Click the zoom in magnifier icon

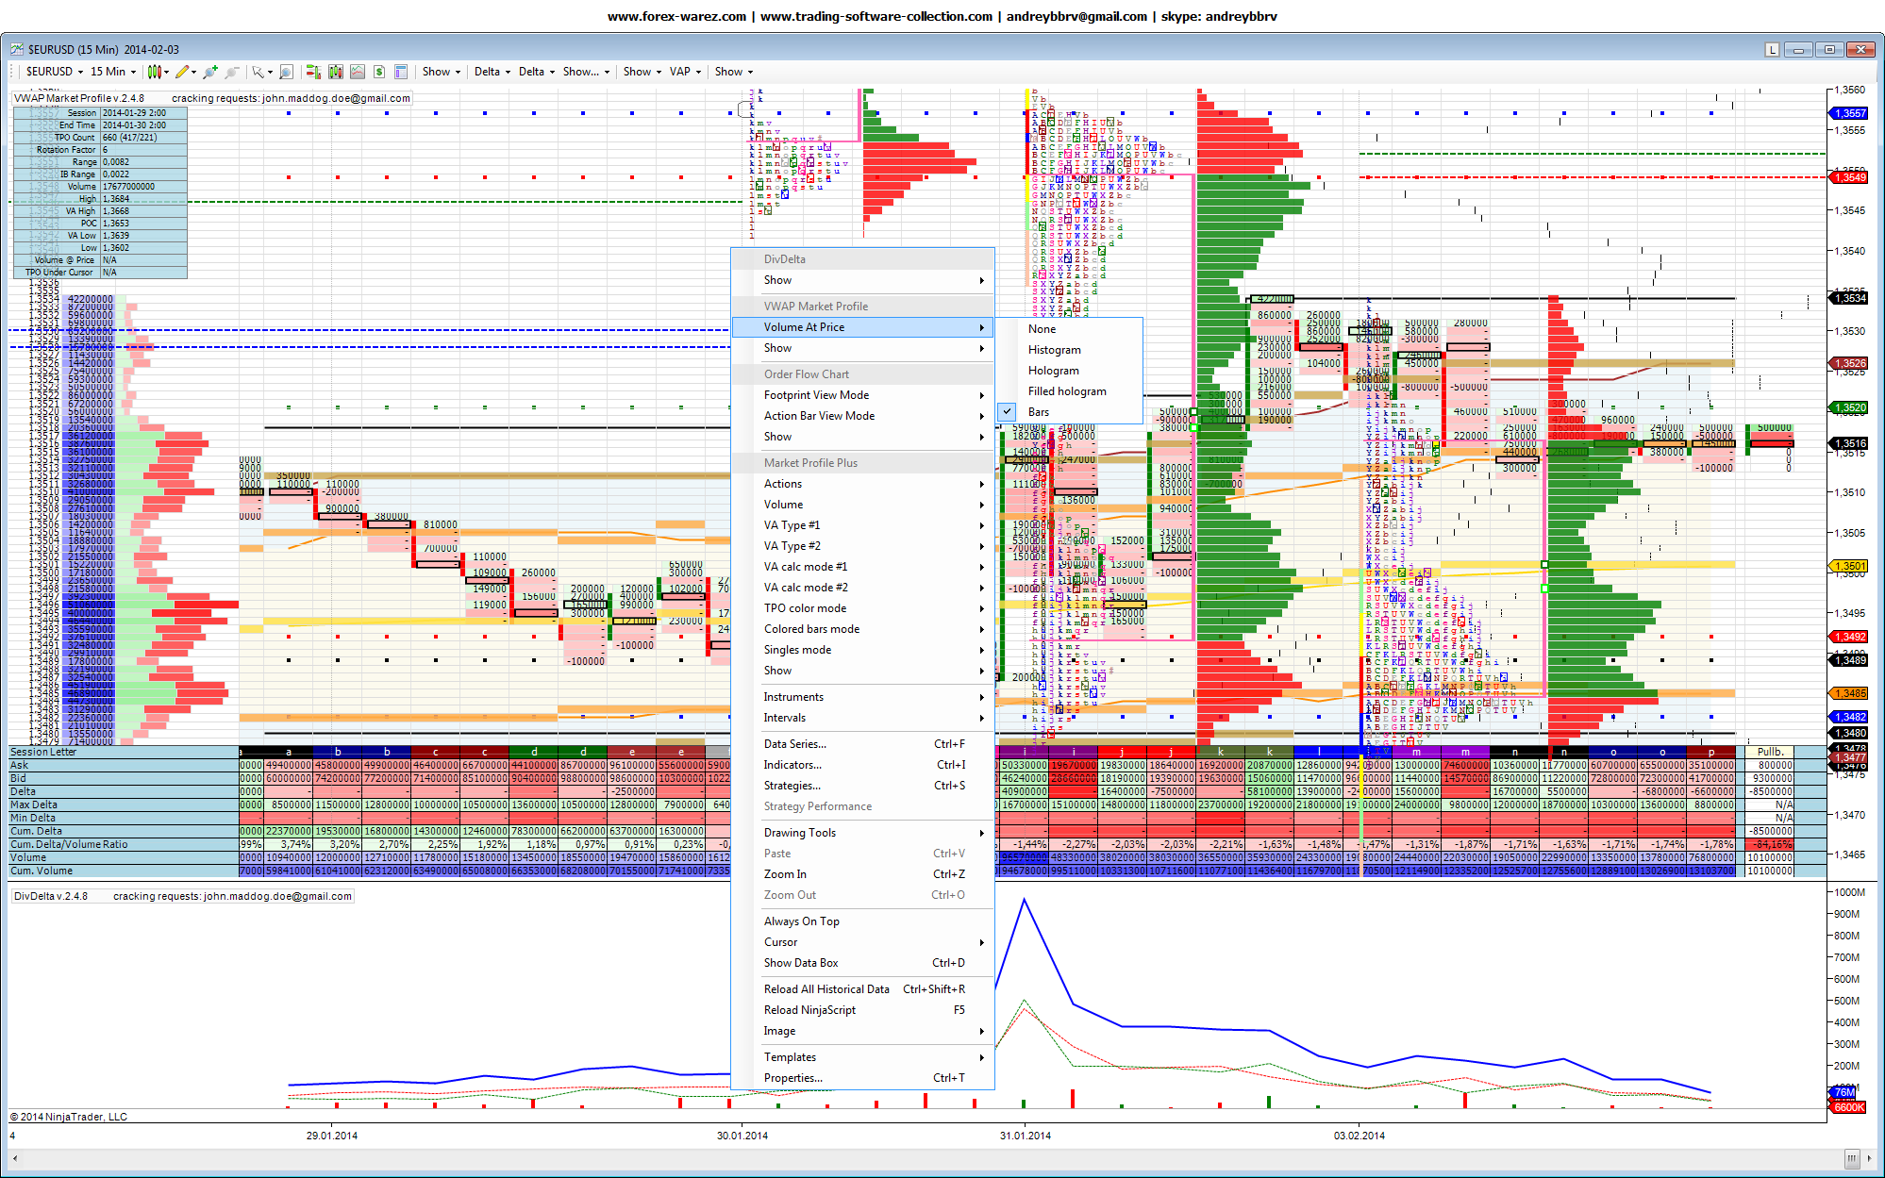209,72
